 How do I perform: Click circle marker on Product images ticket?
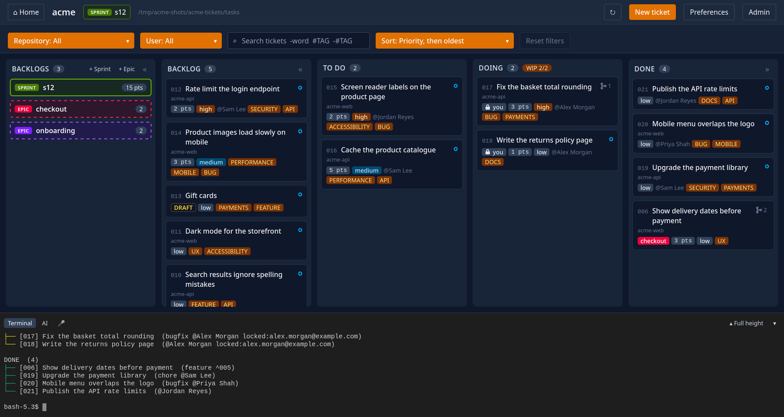(x=300, y=132)
